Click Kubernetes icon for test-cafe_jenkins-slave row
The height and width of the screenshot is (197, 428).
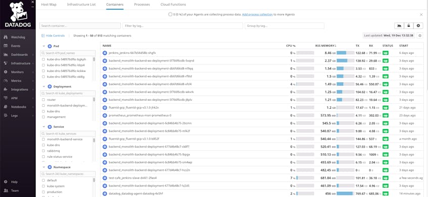105,178
